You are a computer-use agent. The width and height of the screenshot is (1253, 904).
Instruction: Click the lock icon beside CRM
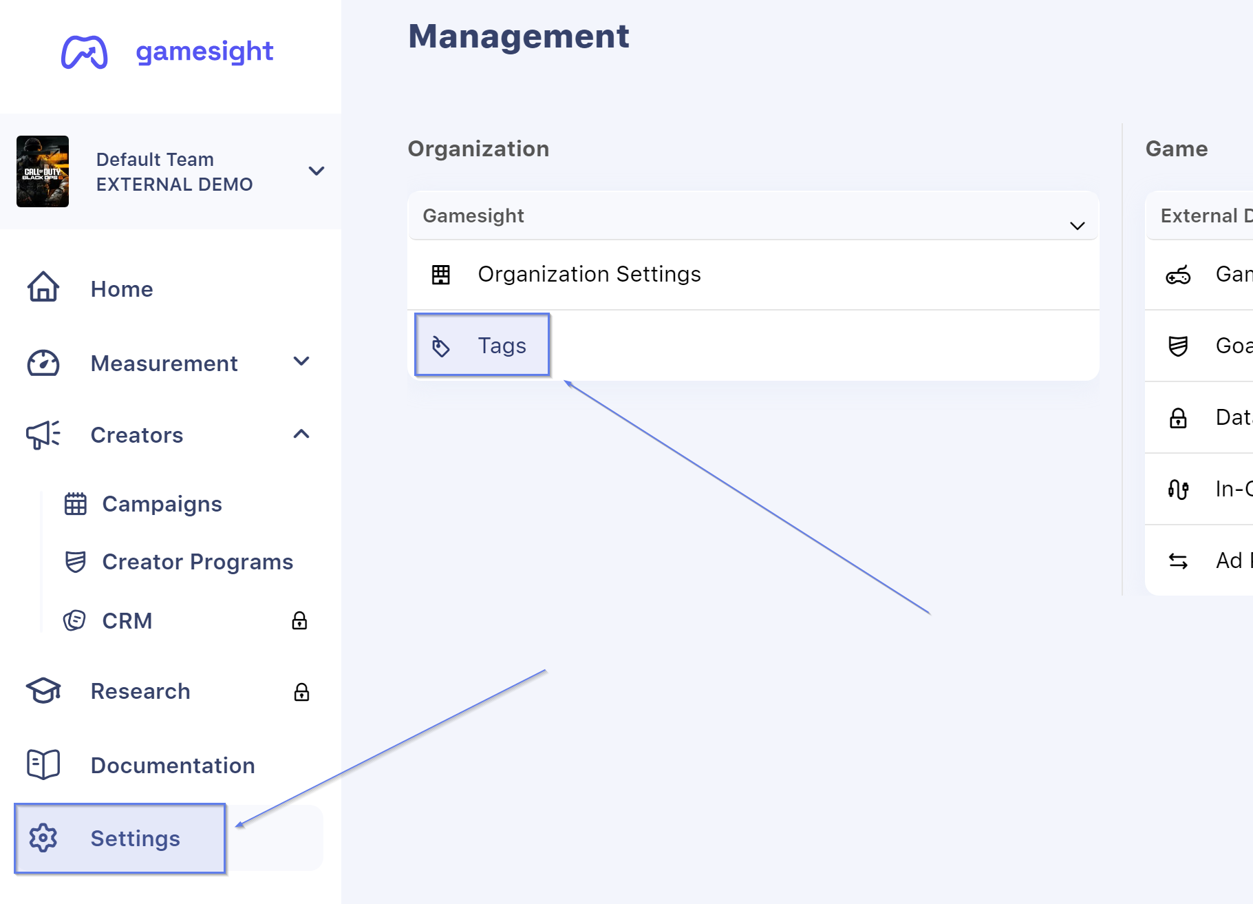pos(299,620)
